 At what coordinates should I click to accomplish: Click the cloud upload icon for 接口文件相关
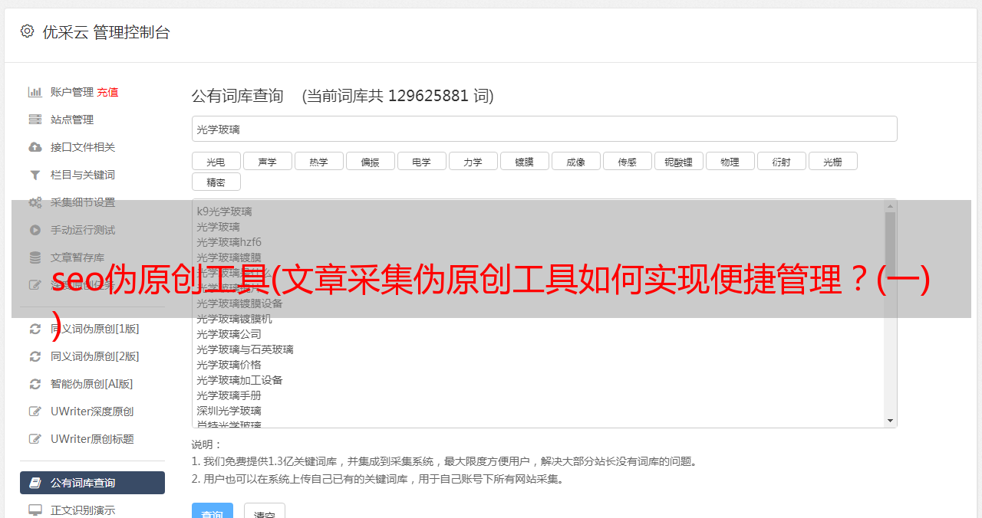[35, 147]
